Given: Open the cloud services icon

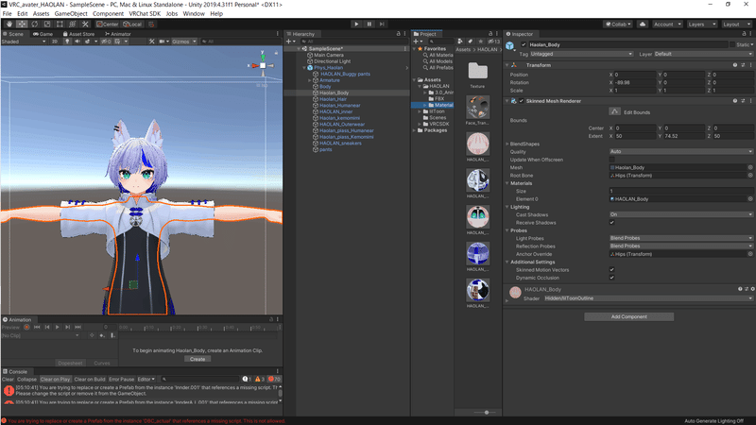Looking at the screenshot, I should tap(643, 25).
